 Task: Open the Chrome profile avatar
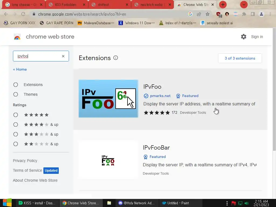click(261, 14)
